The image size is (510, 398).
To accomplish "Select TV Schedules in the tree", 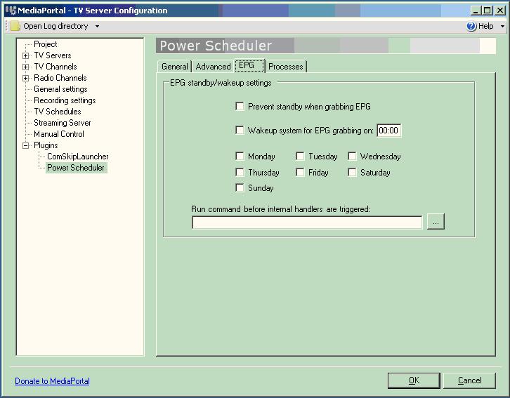I will pyautogui.click(x=57, y=112).
